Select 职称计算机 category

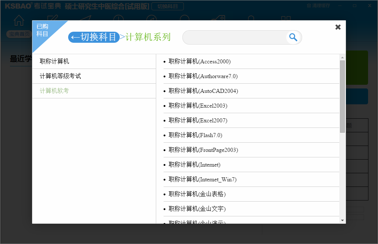pos(94,62)
